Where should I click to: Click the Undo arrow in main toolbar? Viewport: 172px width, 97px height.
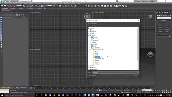pyautogui.click(x=2, y=6)
